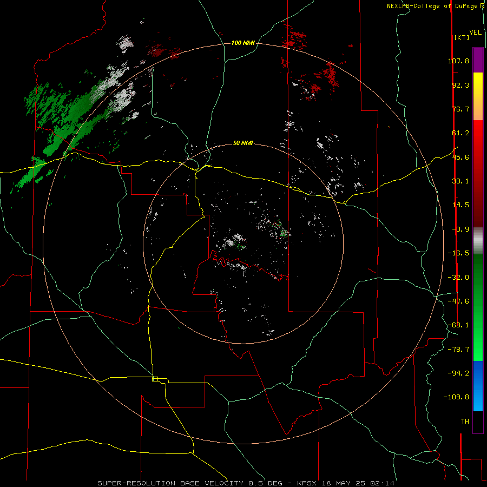Click the [KT] units label
Viewport: 487px width, 487px height.
462,37
